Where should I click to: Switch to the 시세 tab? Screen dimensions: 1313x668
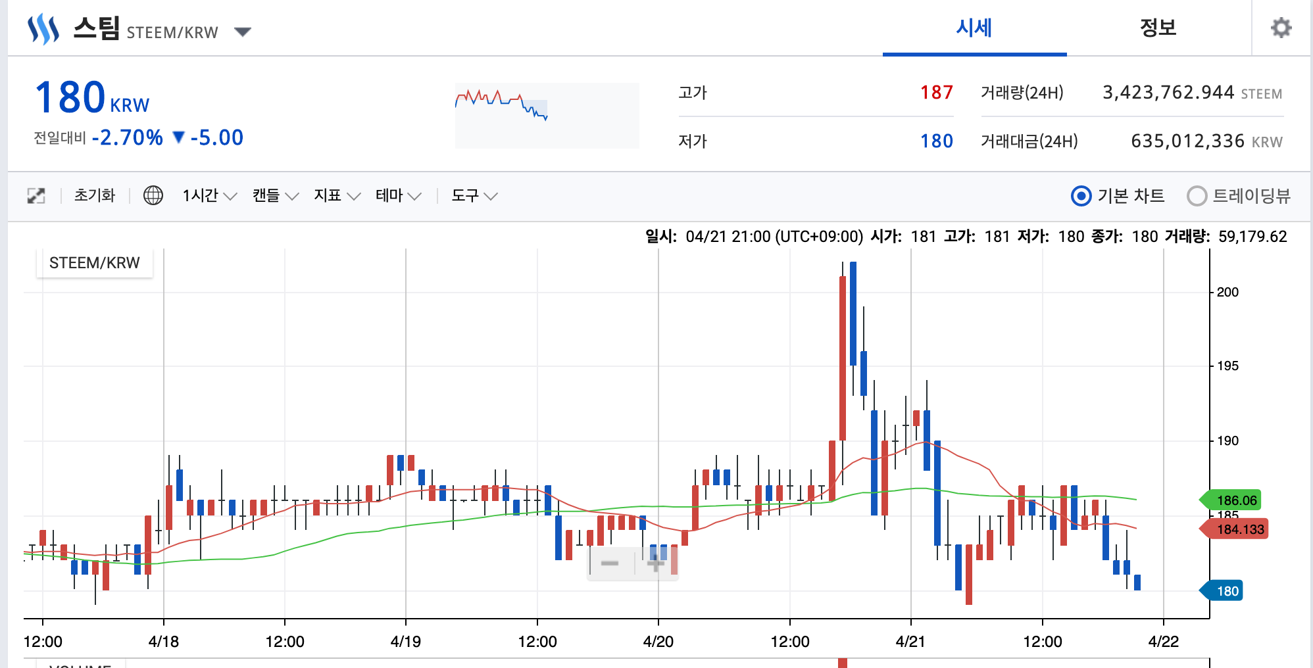tap(974, 28)
